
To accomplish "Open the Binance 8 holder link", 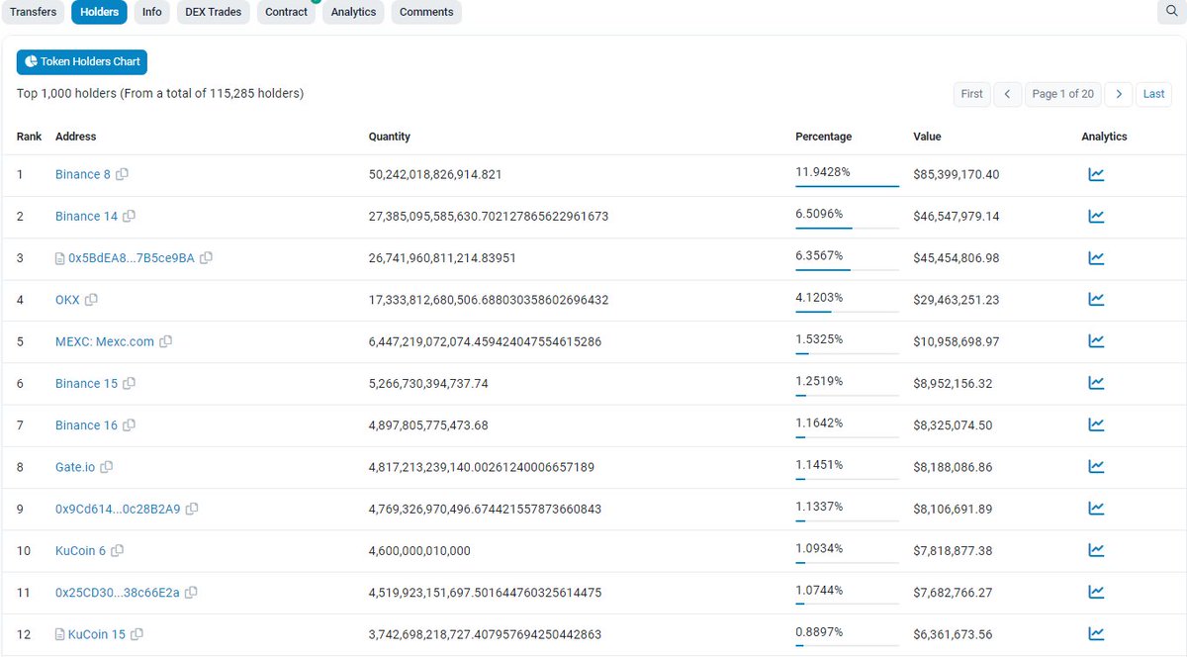I will point(83,174).
